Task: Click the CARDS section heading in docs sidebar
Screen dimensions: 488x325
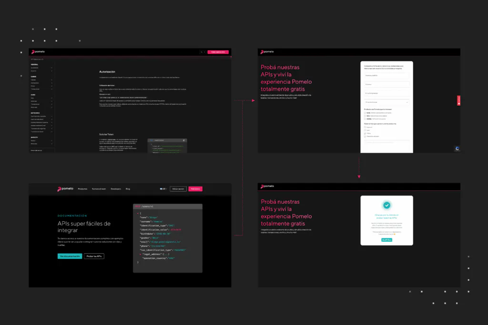Action: click(x=33, y=77)
